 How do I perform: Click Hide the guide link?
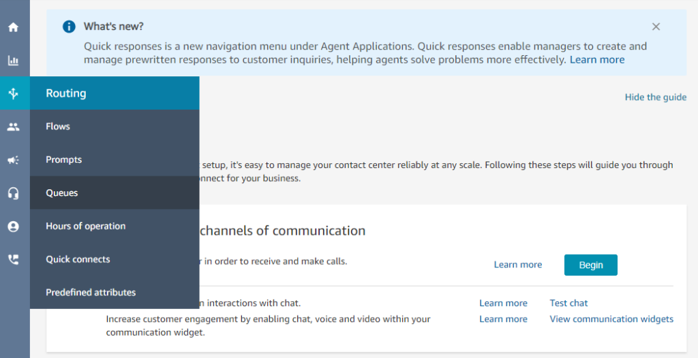[x=655, y=97]
